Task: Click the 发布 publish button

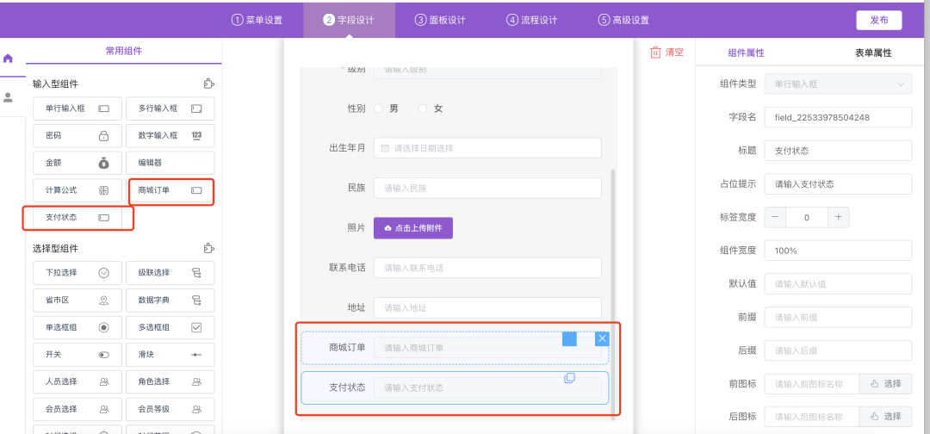Action: 878,21
